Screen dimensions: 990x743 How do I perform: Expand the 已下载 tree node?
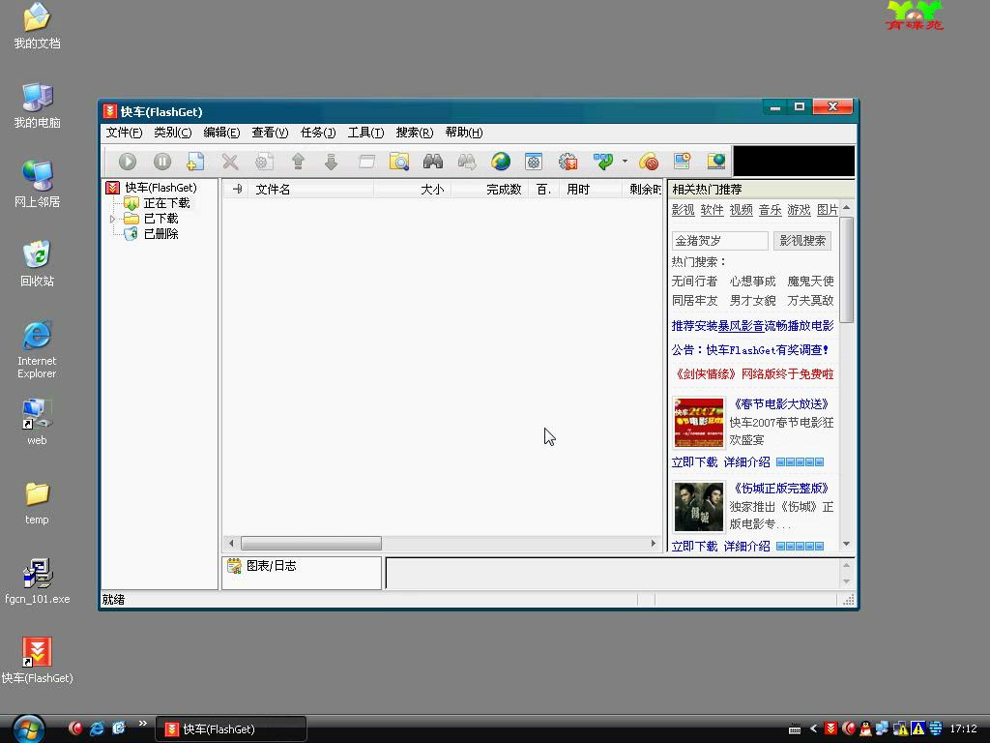(112, 219)
